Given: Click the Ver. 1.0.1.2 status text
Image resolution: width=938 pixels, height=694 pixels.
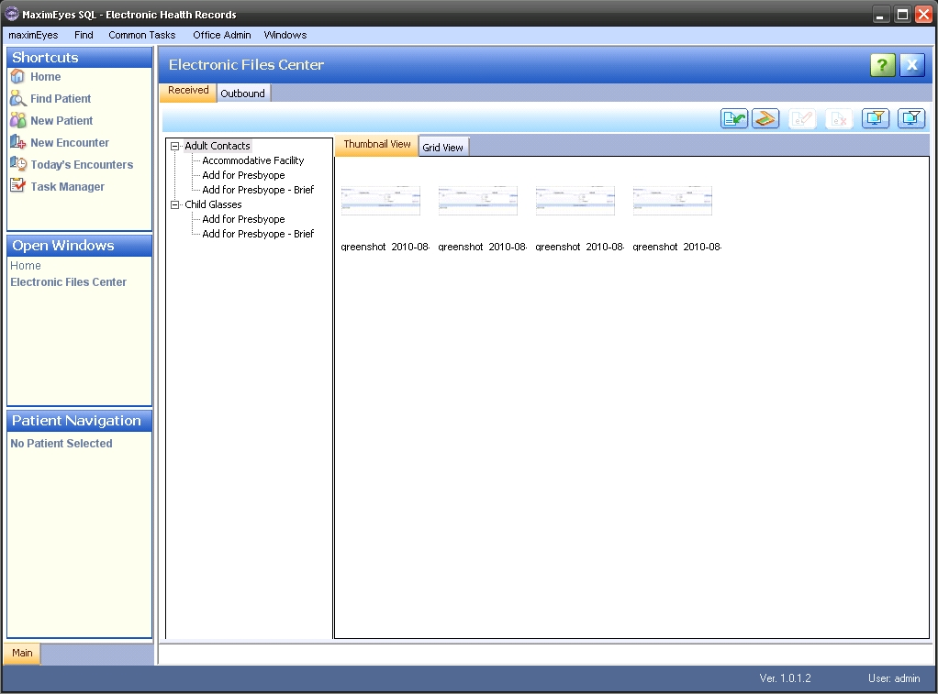Looking at the screenshot, I should pos(785,678).
